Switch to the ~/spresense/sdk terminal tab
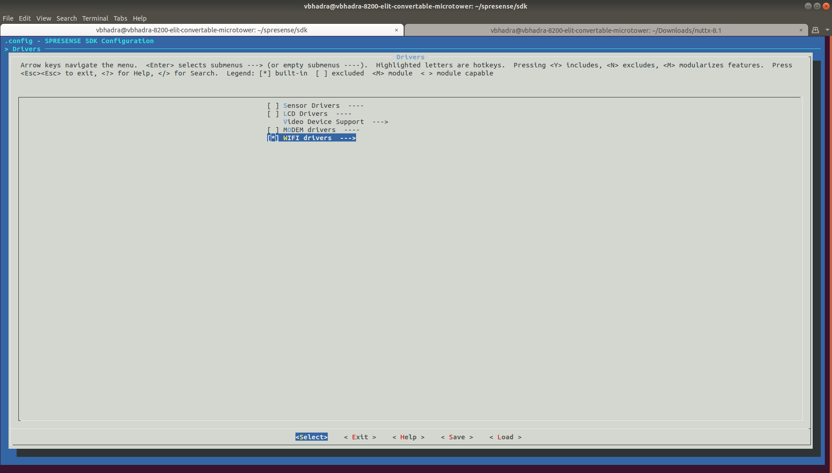 (202, 30)
